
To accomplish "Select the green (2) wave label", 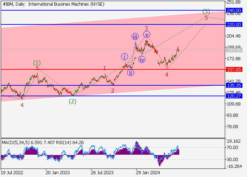I will click(x=72, y=102).
